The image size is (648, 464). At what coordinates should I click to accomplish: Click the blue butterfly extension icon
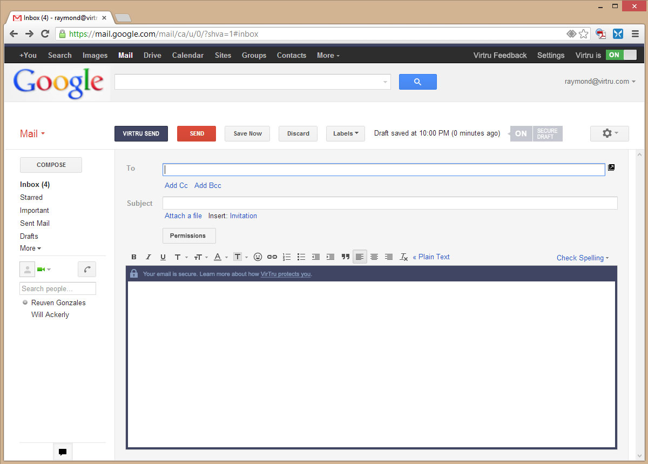[x=618, y=33]
